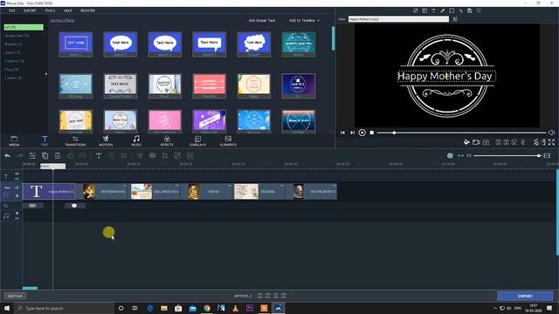Screen dimensions: 559x314
Task: Open the Windows Start menu
Action: click(x=7, y=308)
